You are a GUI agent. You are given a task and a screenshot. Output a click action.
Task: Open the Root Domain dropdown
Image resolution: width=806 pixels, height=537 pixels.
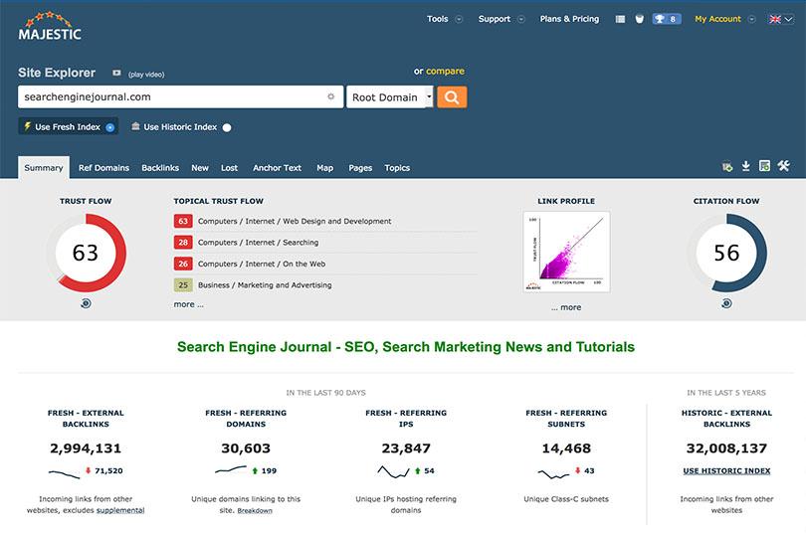tap(390, 96)
